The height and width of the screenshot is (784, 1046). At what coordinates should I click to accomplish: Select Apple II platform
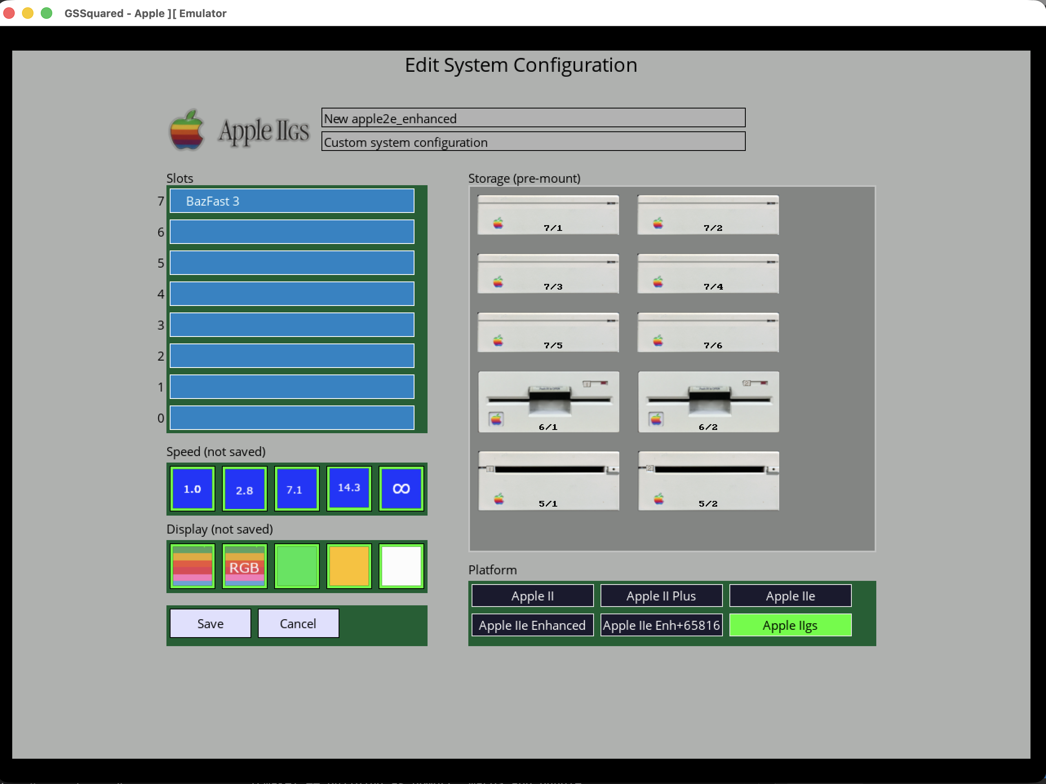pyautogui.click(x=532, y=596)
